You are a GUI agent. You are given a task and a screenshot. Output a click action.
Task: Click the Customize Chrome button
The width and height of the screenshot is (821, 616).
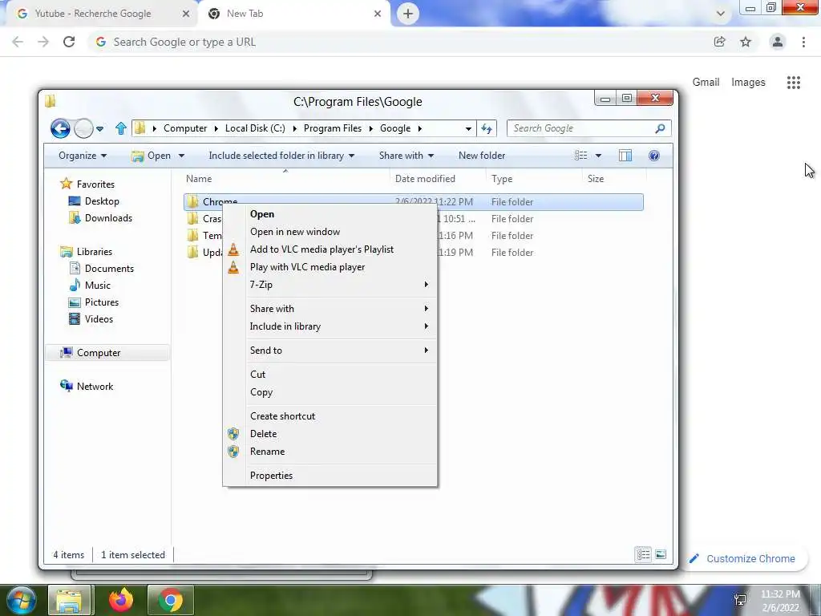pyautogui.click(x=742, y=558)
